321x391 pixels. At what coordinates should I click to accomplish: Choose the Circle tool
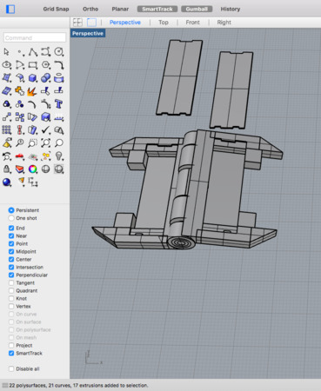click(59, 52)
